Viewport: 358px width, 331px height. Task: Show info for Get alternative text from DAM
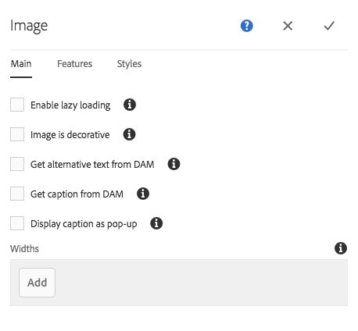pyautogui.click(x=174, y=164)
